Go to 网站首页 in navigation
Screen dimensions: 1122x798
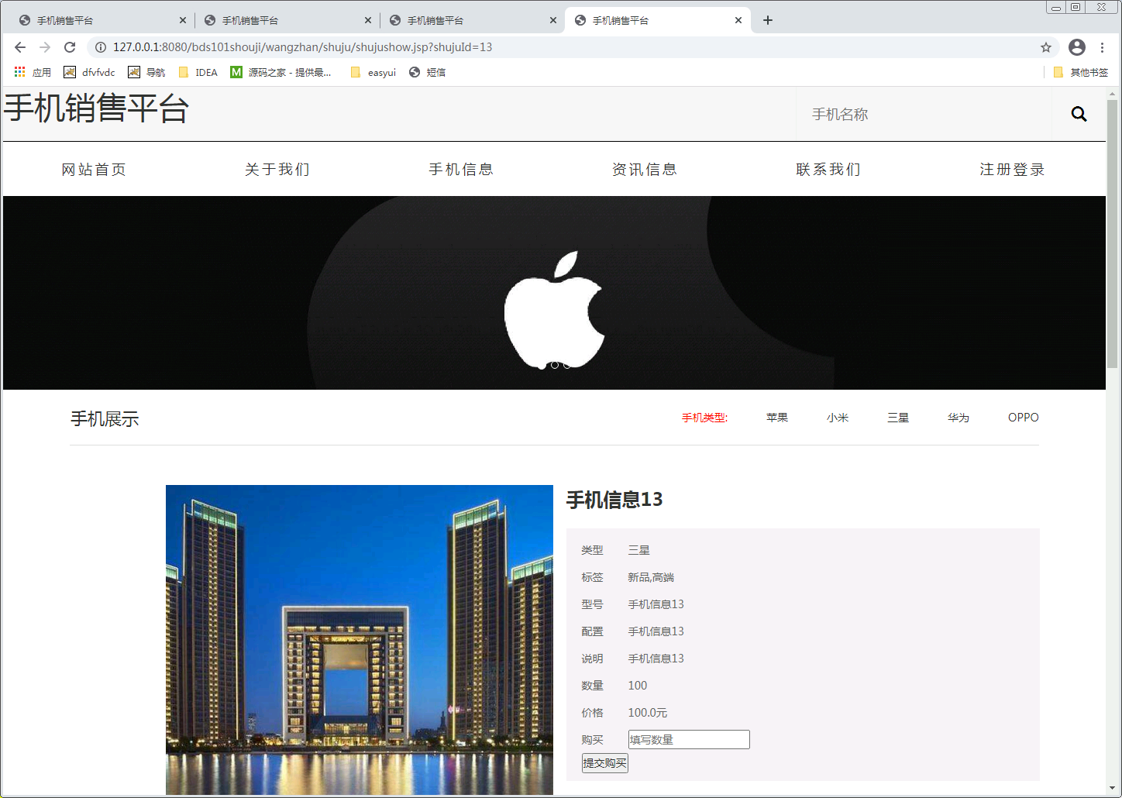(x=94, y=169)
